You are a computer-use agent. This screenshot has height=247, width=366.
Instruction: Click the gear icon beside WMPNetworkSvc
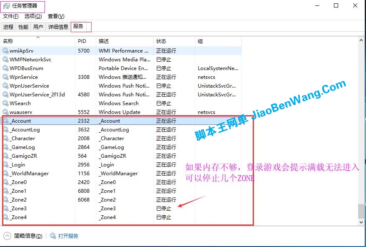pos(5,59)
